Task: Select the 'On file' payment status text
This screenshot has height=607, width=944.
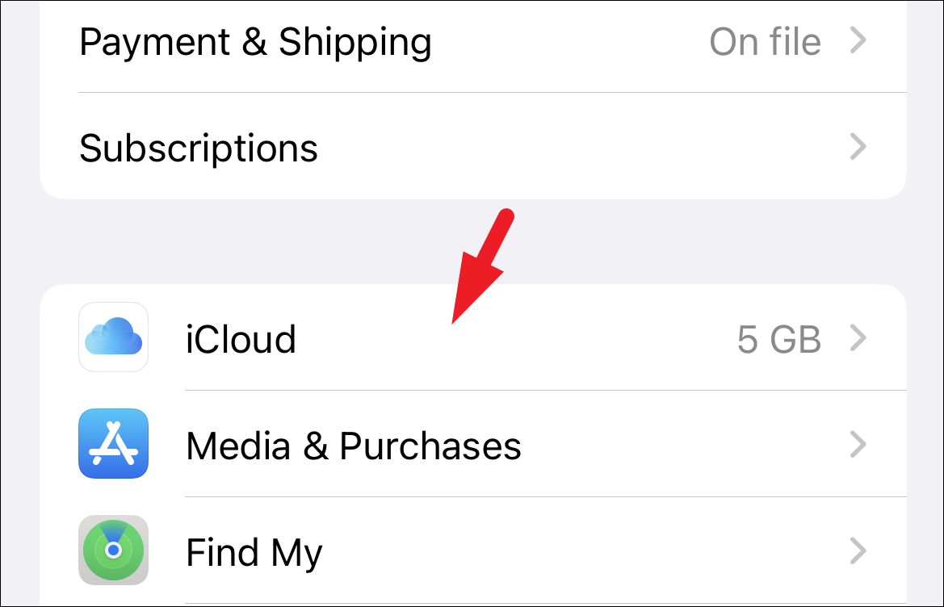Action: 765,42
